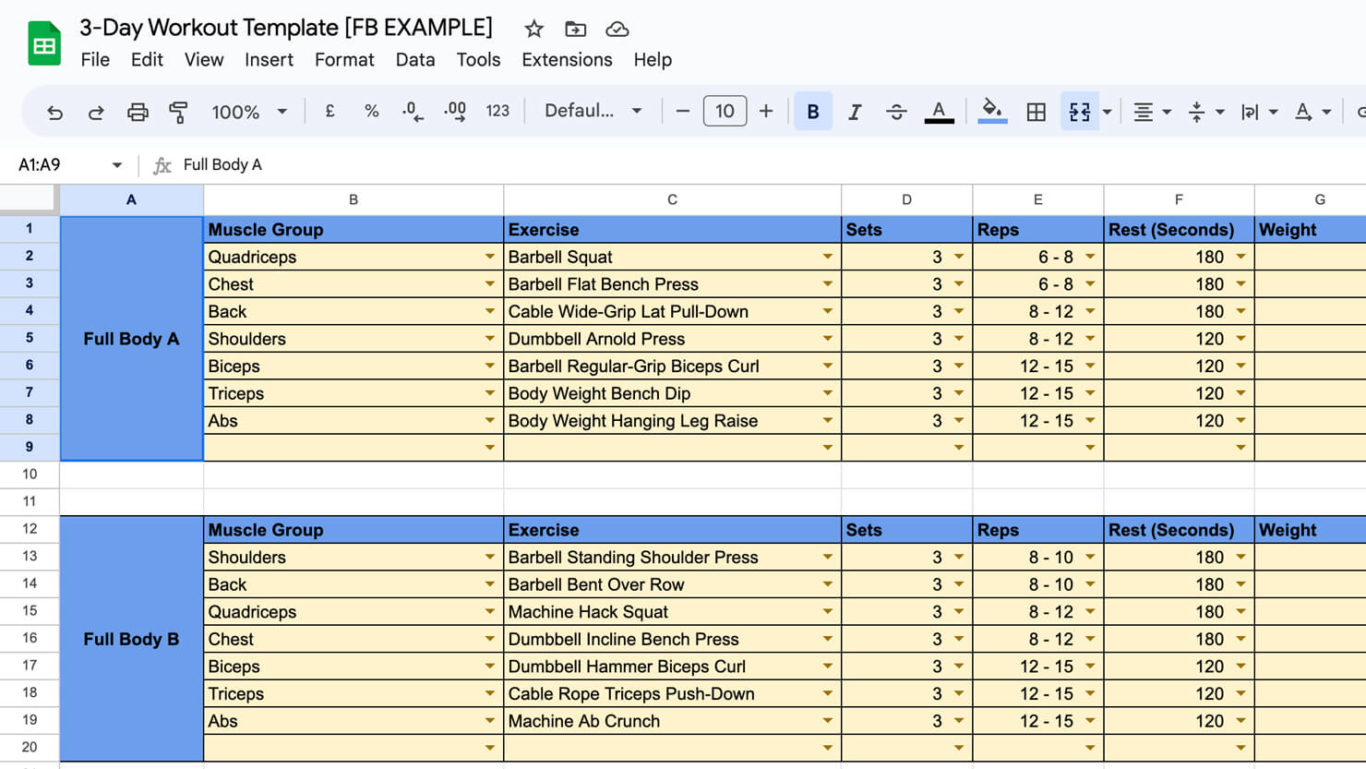This screenshot has height=769, width=1366.
Task: Open the Help menu
Action: [x=653, y=60]
